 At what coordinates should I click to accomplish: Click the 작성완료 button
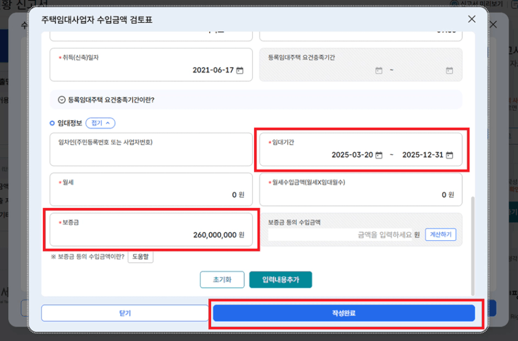pyautogui.click(x=344, y=313)
